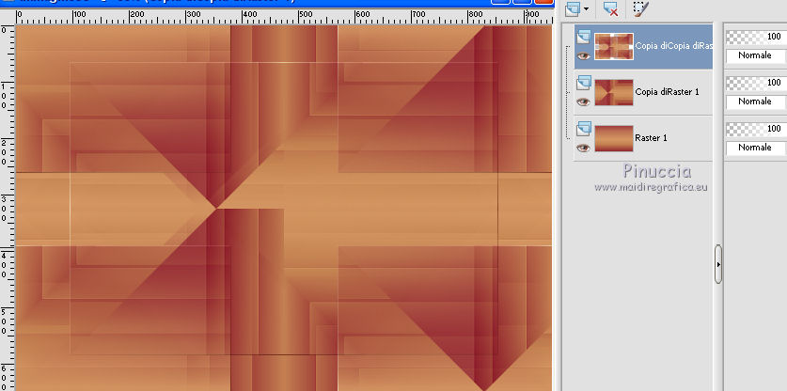Screen dimensions: 787x391
Task: Select layer named Copia diCopia diRas
Action: point(673,46)
